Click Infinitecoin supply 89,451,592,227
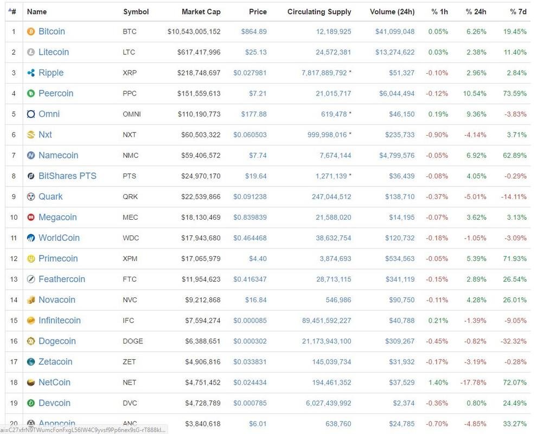Screen dimensions: 537x434 coord(327,321)
